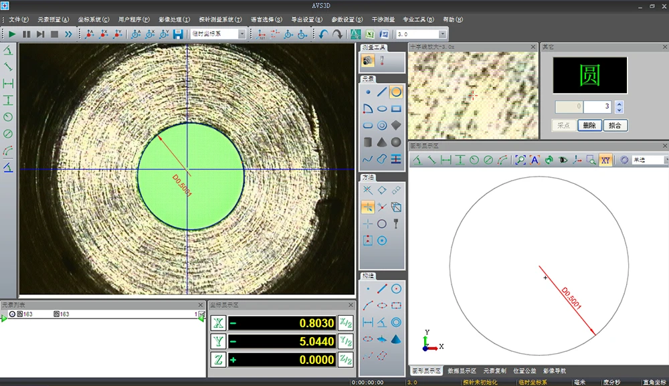Select the Cylinder element tool
669x386 pixels.
click(368, 142)
